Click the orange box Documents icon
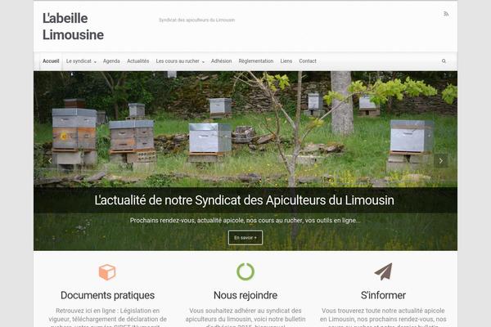This screenshot has height=327, width=491. pos(107,272)
